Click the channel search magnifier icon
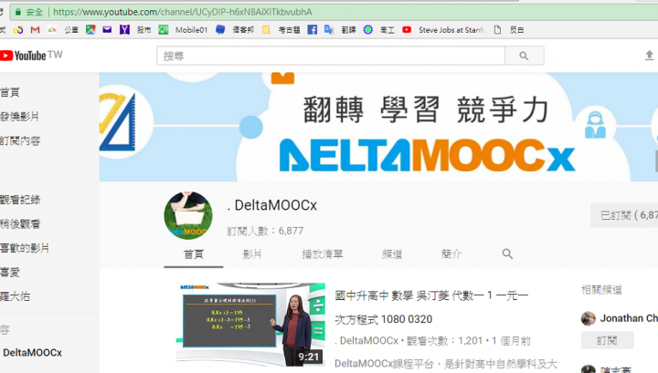 [507, 254]
